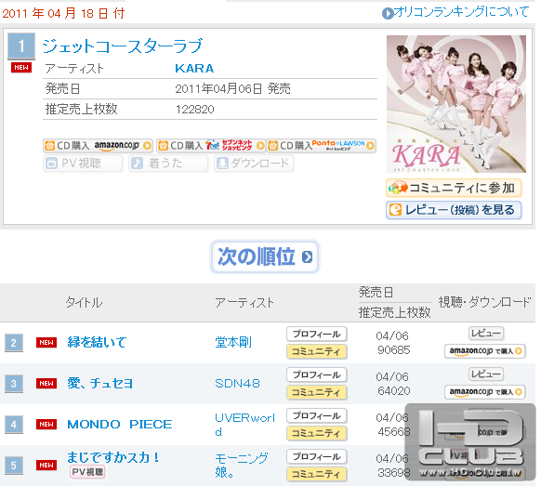Image resolution: width=541 pixels, height=486 pixels.
Task: Click the Amazon CD purchase button for KARA
Action: pos(98,146)
